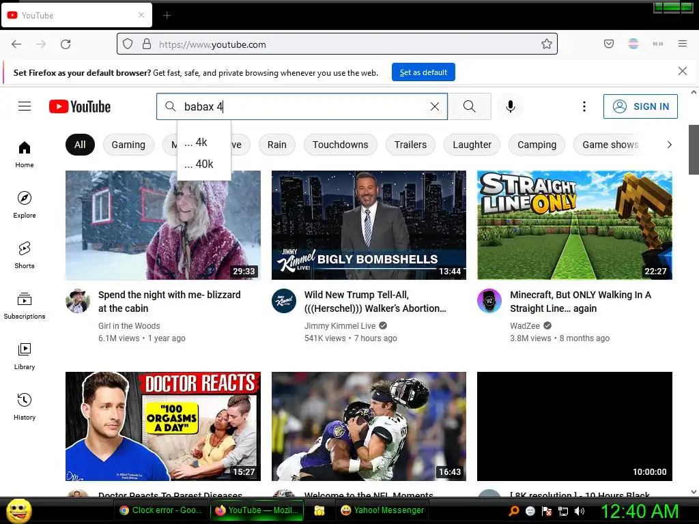Go back in the Firefox browser
Viewport: 699px width, 524px height.
pyautogui.click(x=16, y=44)
